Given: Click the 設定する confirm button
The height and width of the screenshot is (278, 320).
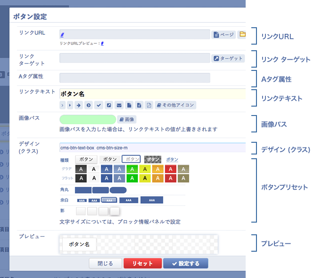Looking at the screenshot, I should [185, 263].
